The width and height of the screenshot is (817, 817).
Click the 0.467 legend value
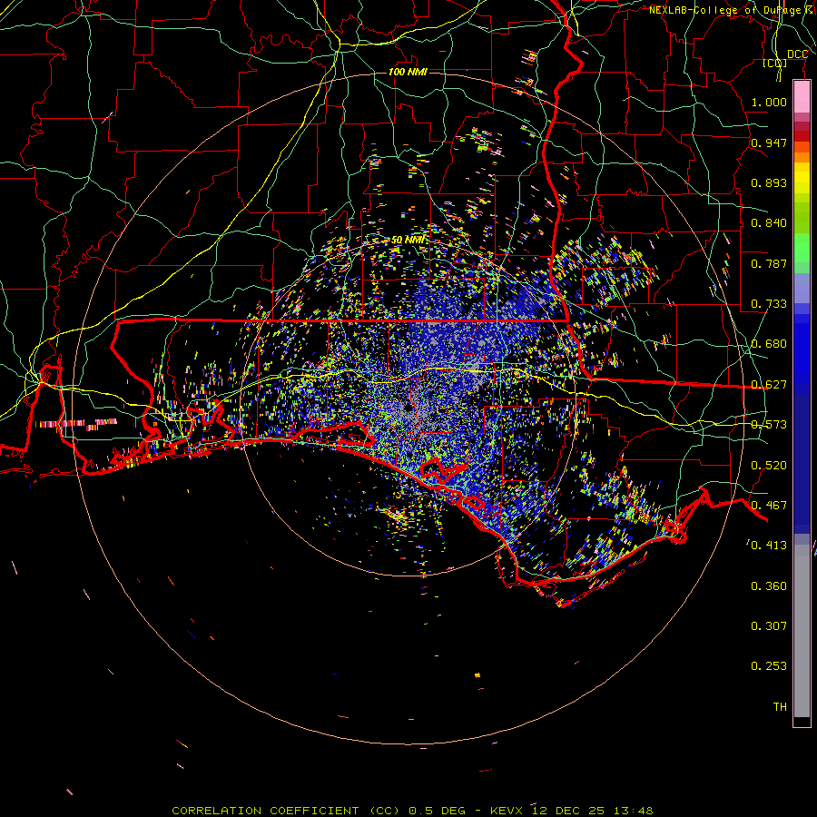coord(769,506)
